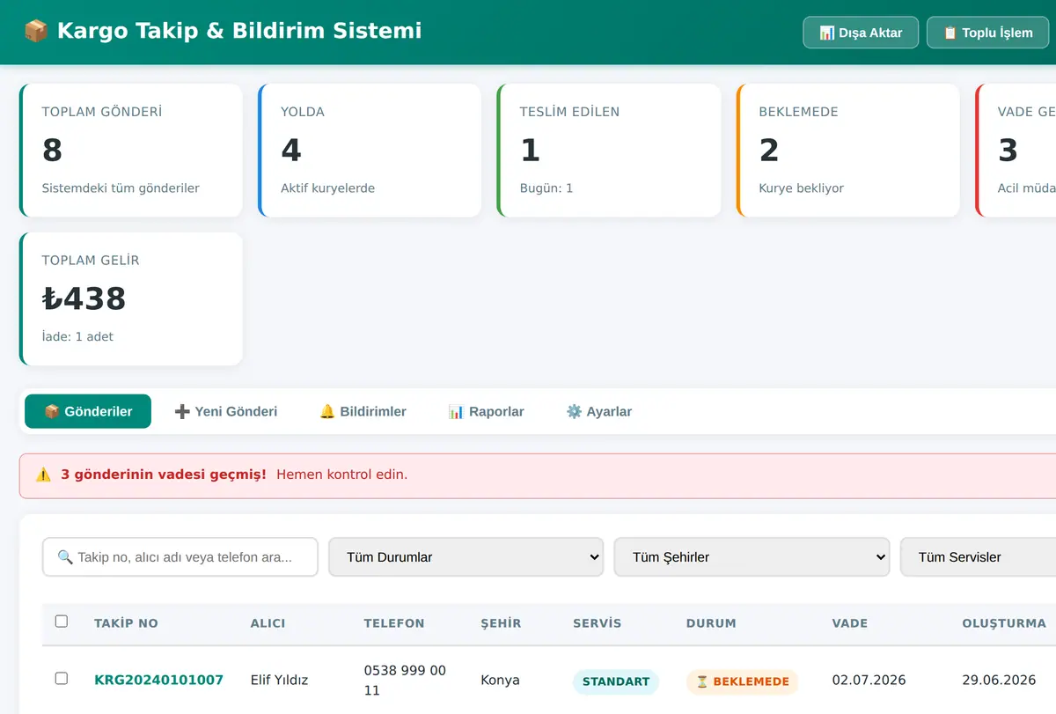Click the Dışa Aktar export button
The image size is (1056, 714).
tap(861, 33)
